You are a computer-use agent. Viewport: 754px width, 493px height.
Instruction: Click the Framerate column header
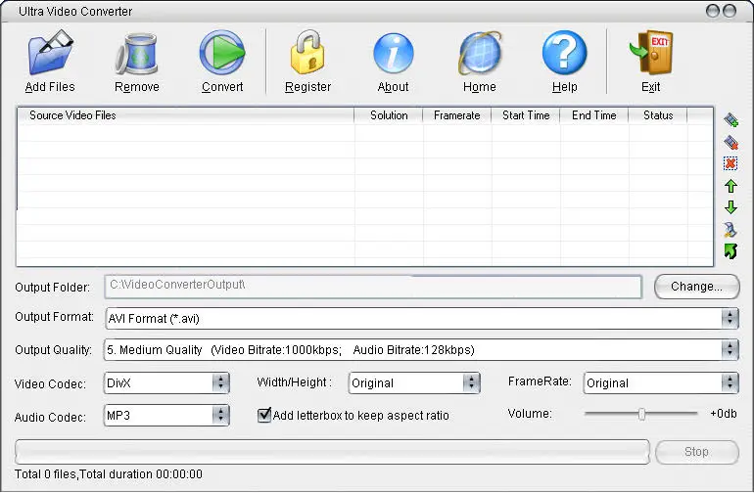point(457,115)
